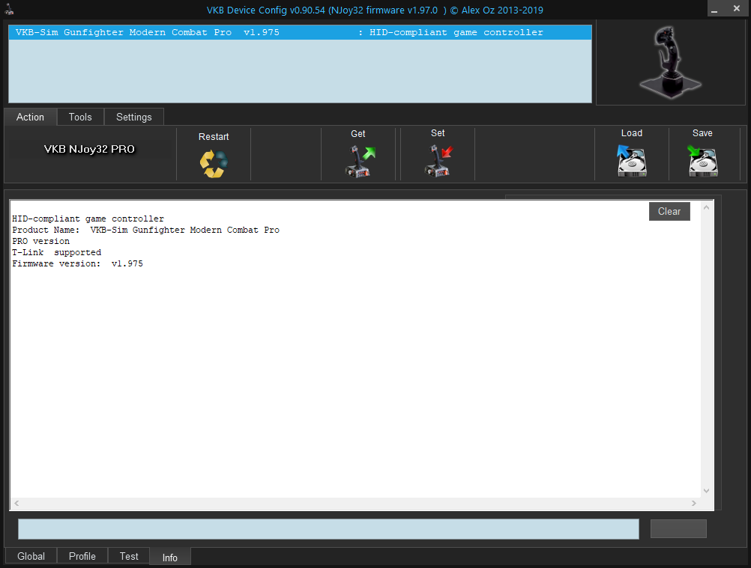Switch to the Test bottom tab

point(129,556)
